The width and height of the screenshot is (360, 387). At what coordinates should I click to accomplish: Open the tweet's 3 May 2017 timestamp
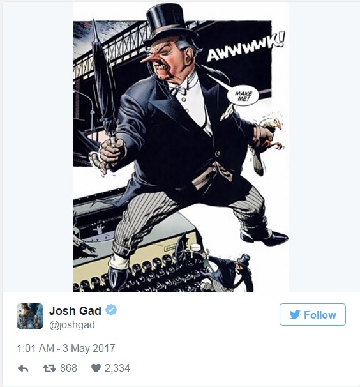(x=66, y=348)
